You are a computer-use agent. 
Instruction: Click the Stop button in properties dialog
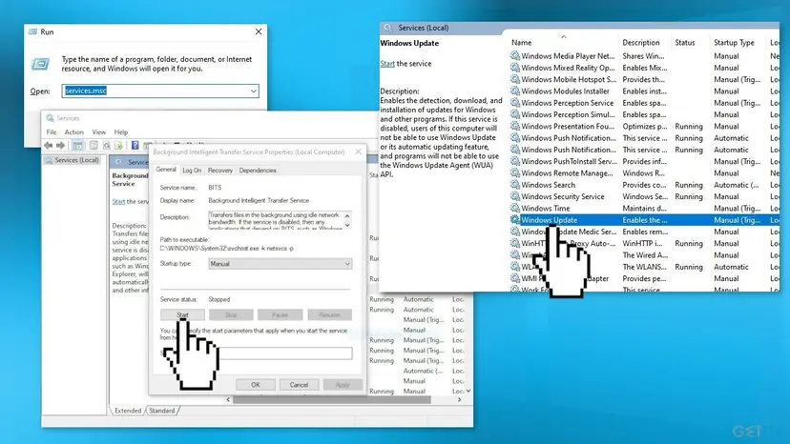[x=231, y=314]
